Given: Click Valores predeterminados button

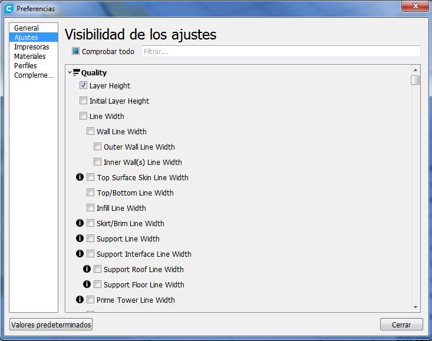Looking at the screenshot, I should (x=51, y=325).
